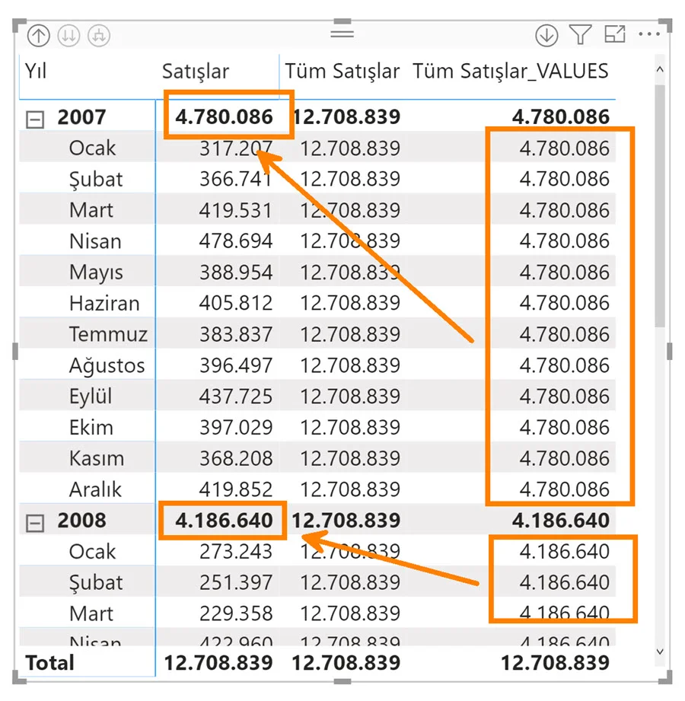
Task: Turn on drill down mode arrow
Action: pos(546,35)
